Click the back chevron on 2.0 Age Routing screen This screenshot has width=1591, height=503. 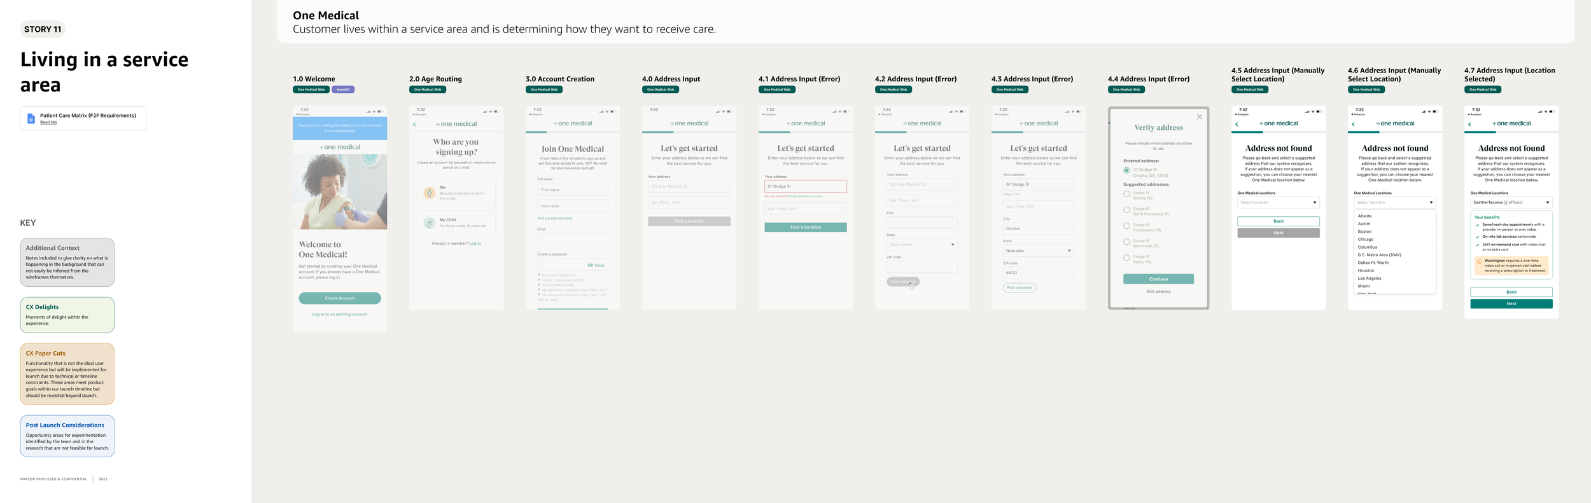pos(414,124)
